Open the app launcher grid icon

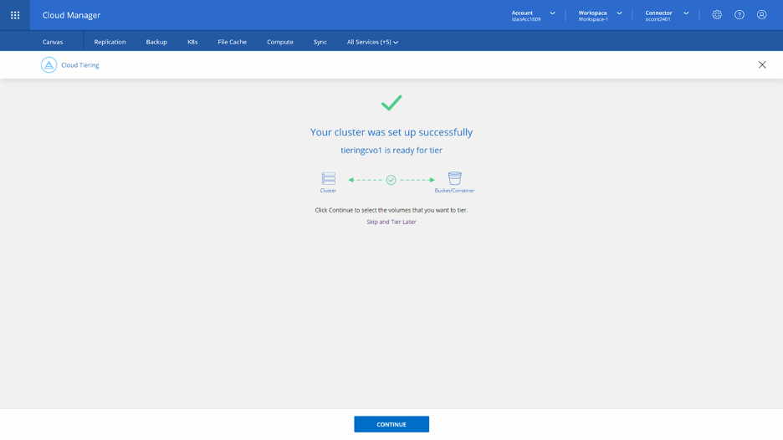click(x=15, y=15)
